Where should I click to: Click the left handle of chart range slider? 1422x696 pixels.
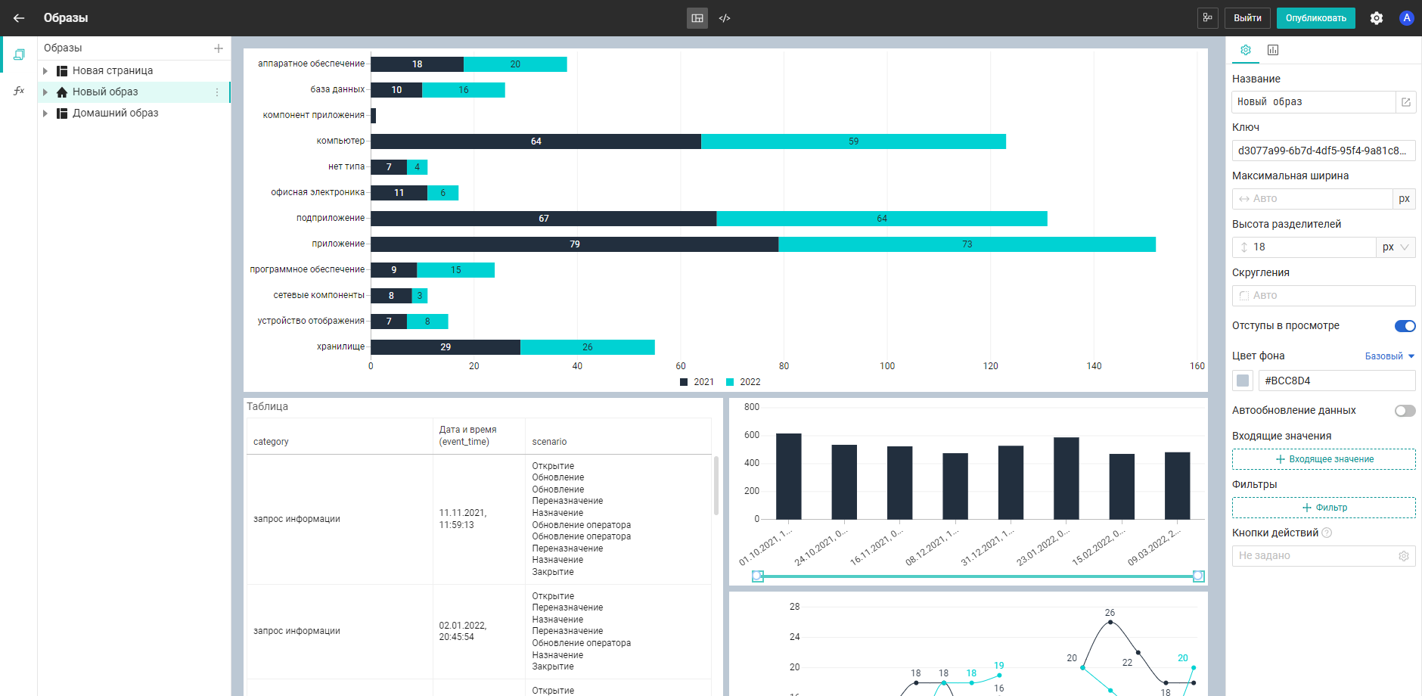[x=757, y=576]
